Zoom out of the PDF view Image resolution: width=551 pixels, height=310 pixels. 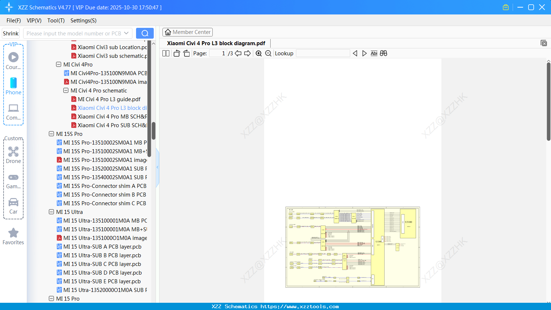[x=268, y=53]
